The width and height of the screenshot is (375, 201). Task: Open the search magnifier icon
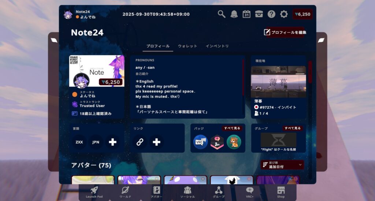[x=222, y=14]
